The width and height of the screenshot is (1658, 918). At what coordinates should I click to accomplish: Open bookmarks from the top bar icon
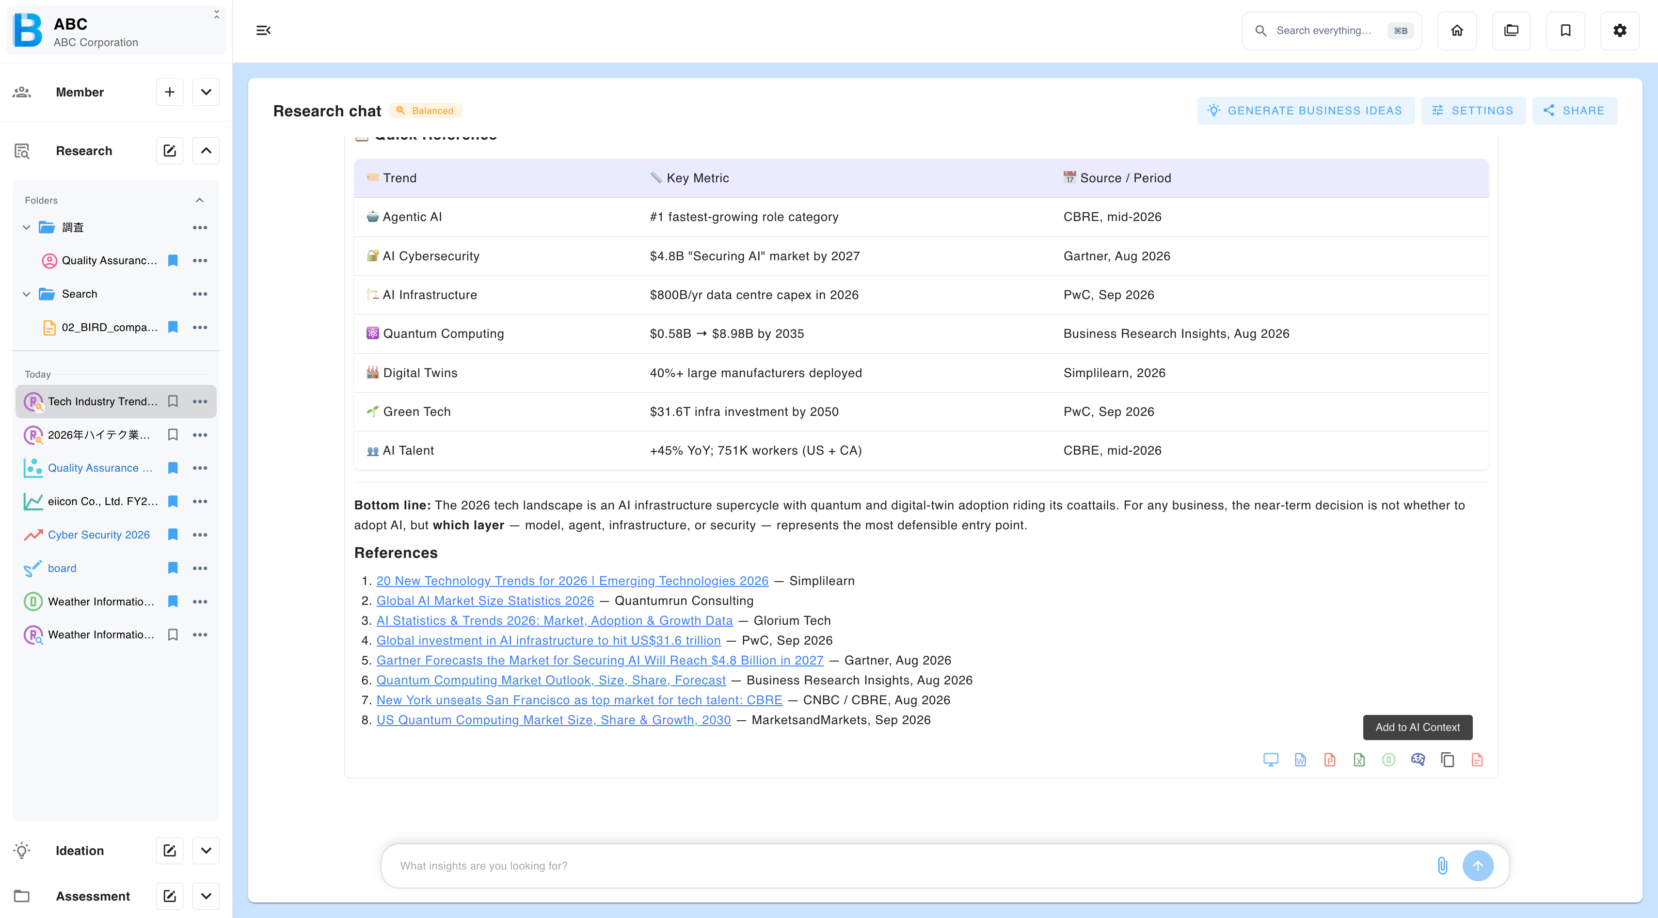(x=1566, y=30)
